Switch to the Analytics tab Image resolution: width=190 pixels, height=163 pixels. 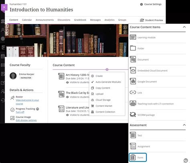tap(109, 20)
